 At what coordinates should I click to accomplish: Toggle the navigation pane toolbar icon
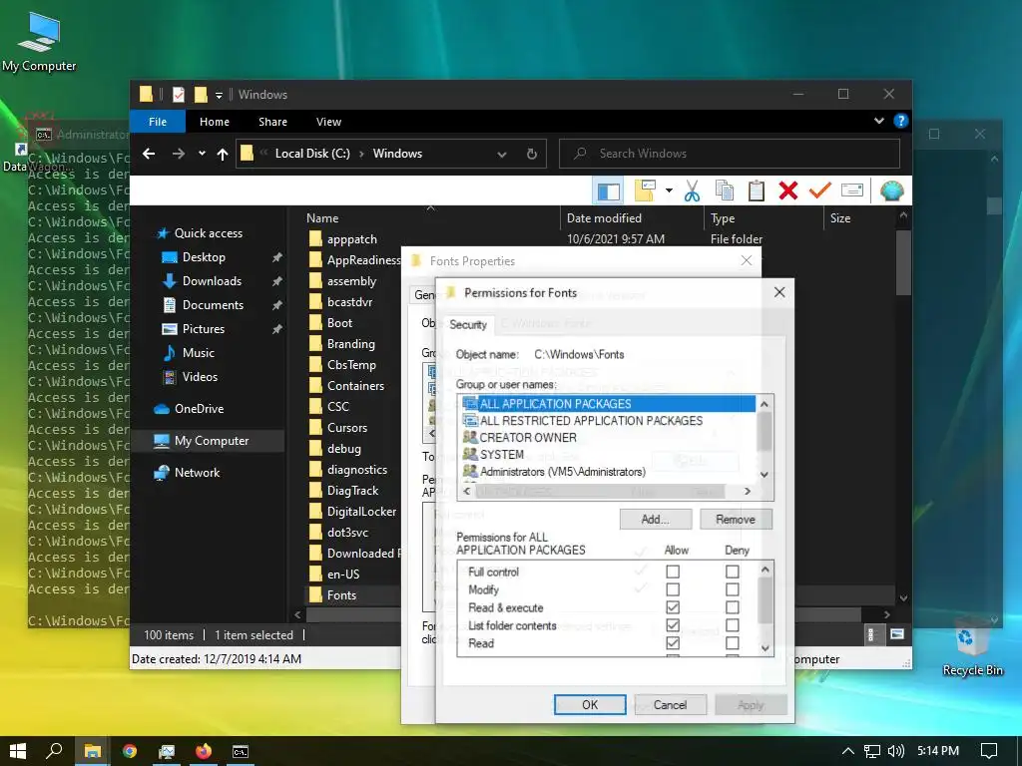click(x=608, y=191)
